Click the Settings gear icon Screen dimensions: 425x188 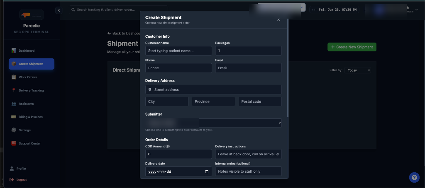(14, 130)
